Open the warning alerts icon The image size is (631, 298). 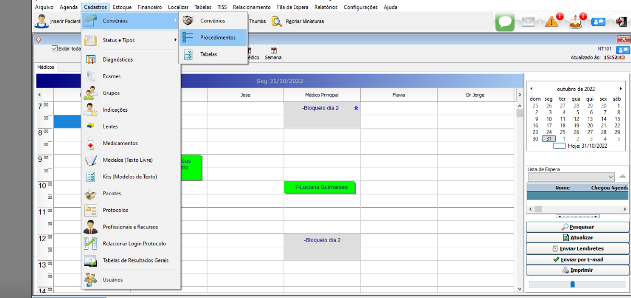(x=552, y=21)
